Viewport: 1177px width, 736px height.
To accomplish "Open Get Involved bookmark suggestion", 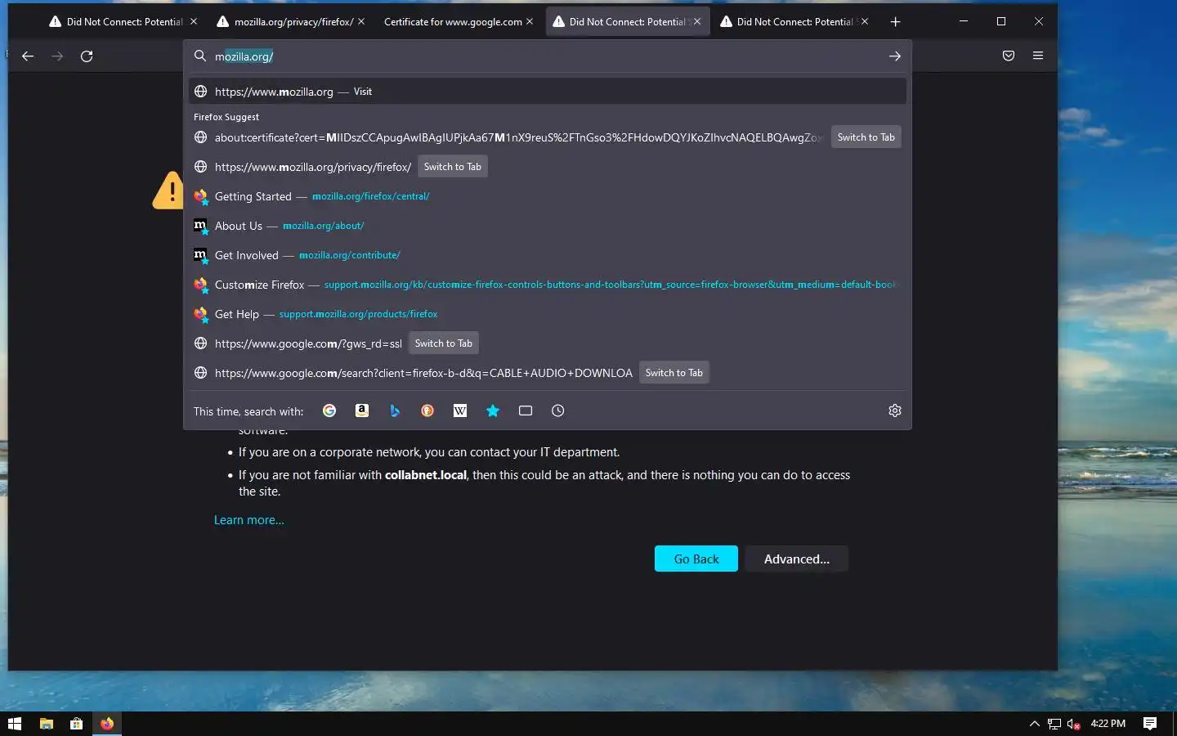I will pos(548,255).
